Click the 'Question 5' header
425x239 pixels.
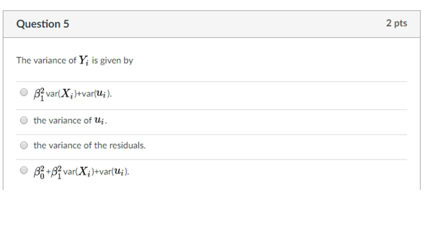43,24
